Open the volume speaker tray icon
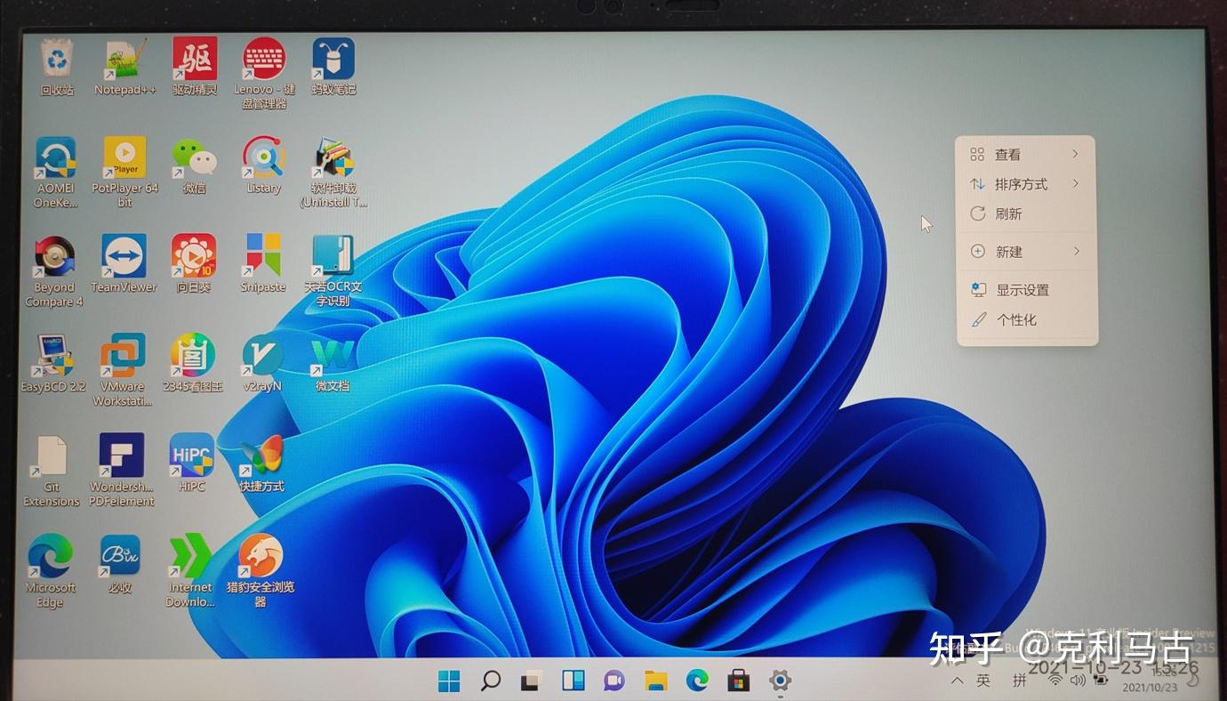Image resolution: width=1227 pixels, height=701 pixels. coord(1078,681)
